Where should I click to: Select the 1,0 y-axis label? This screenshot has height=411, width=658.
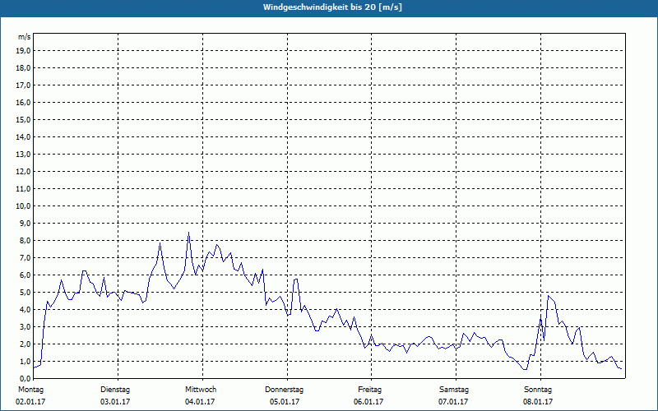tap(25, 361)
